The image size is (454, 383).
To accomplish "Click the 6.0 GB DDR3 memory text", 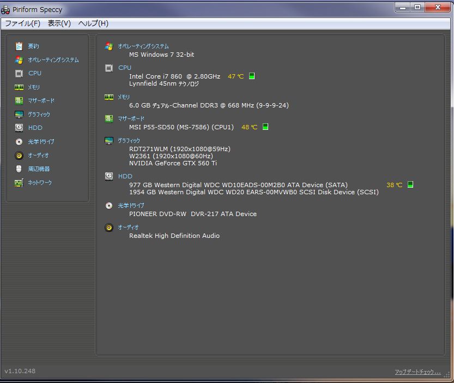I will (x=209, y=105).
